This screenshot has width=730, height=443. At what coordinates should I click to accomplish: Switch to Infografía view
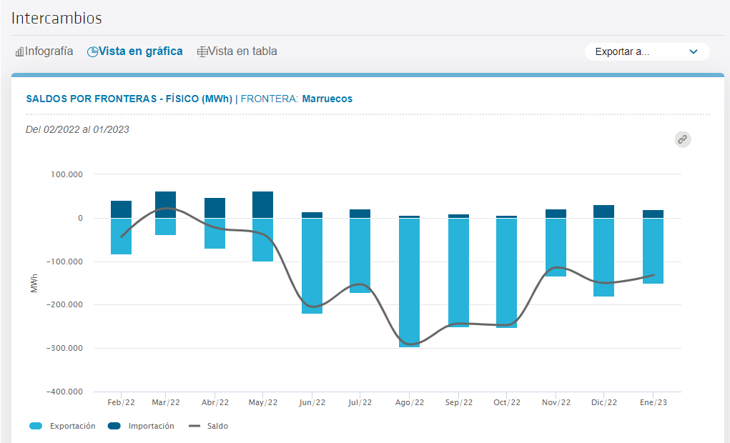point(44,51)
